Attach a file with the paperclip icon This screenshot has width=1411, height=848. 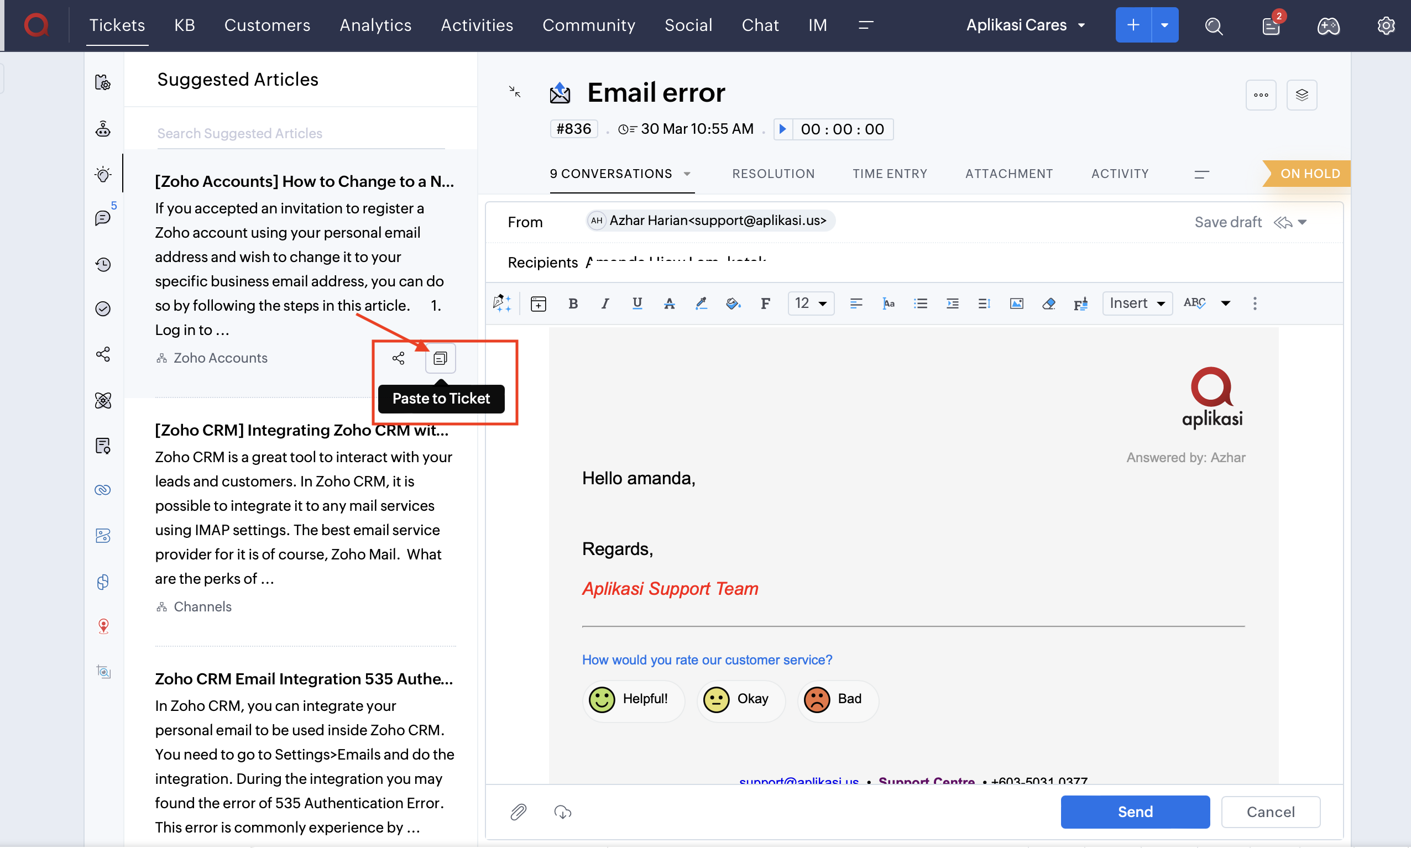coord(518,812)
